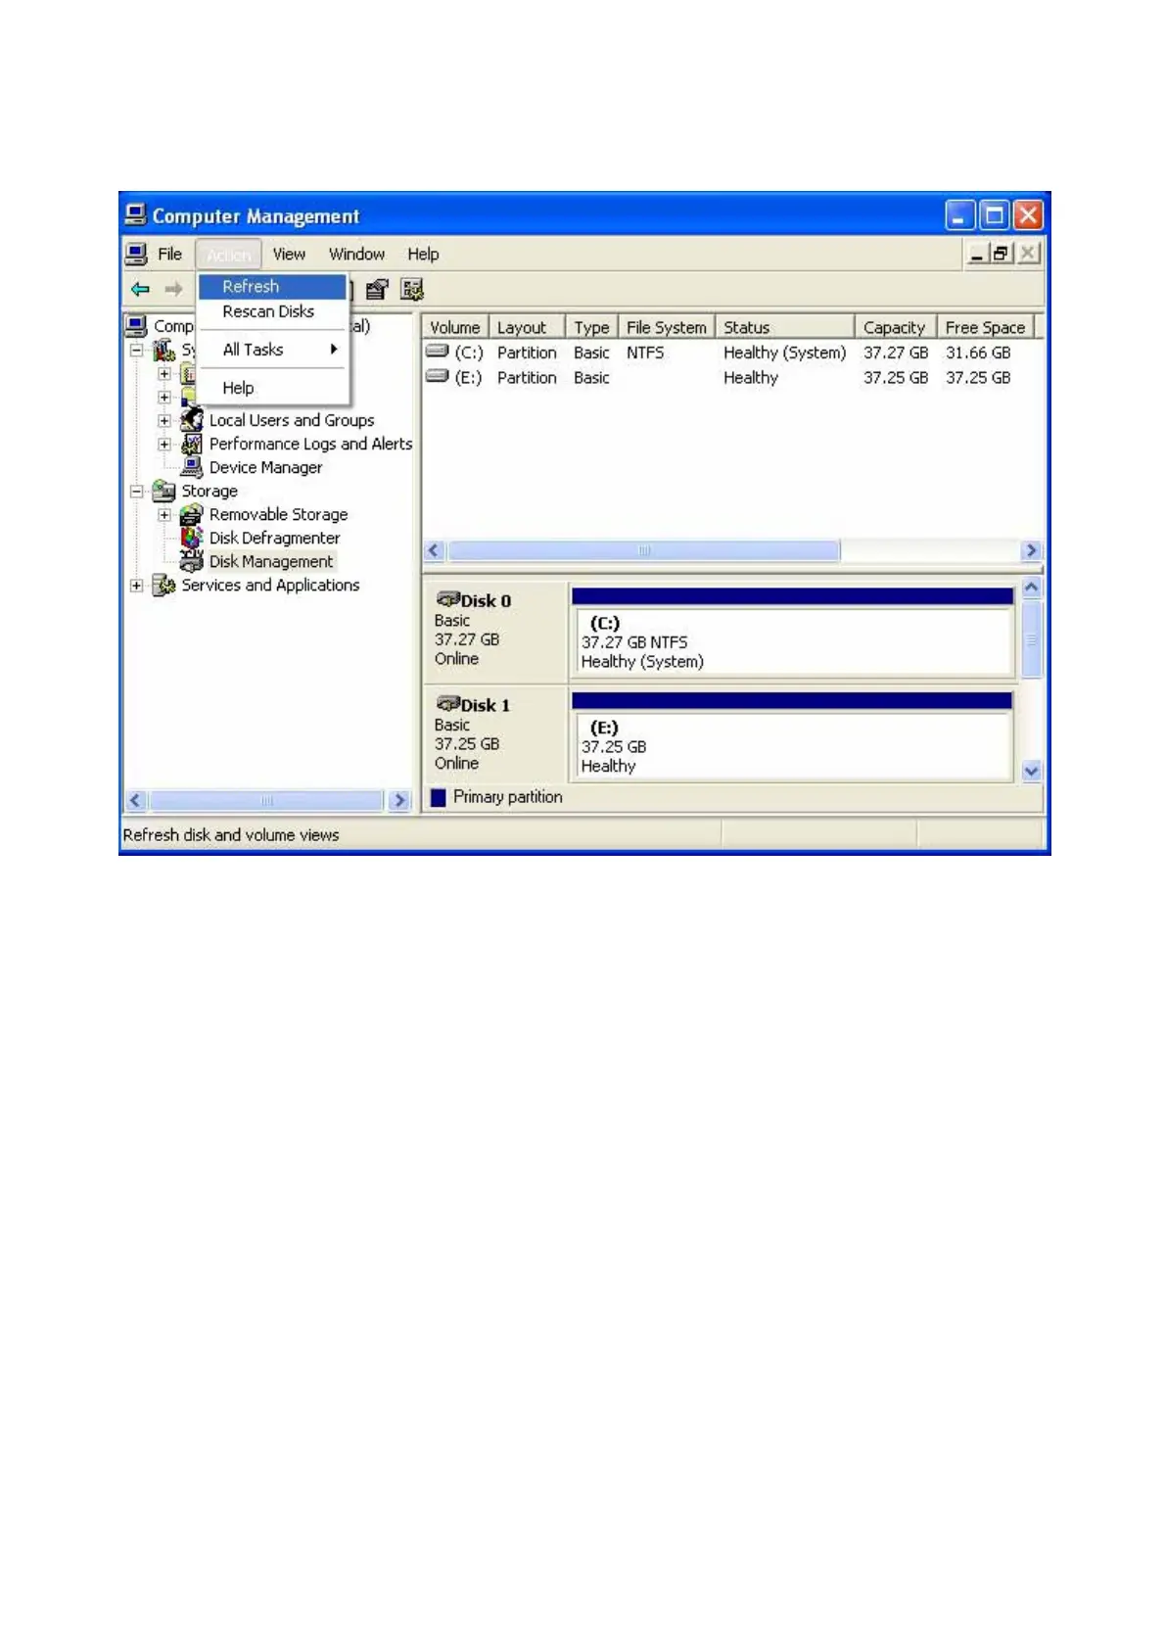Click the Removable Storage icon
Viewport: 1165px width, 1649px height.
pos(192,514)
